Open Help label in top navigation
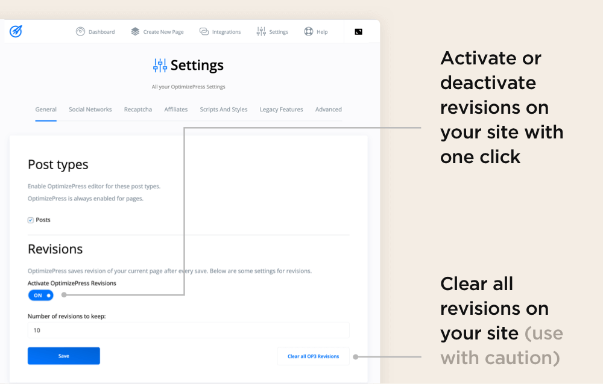 [322, 32]
